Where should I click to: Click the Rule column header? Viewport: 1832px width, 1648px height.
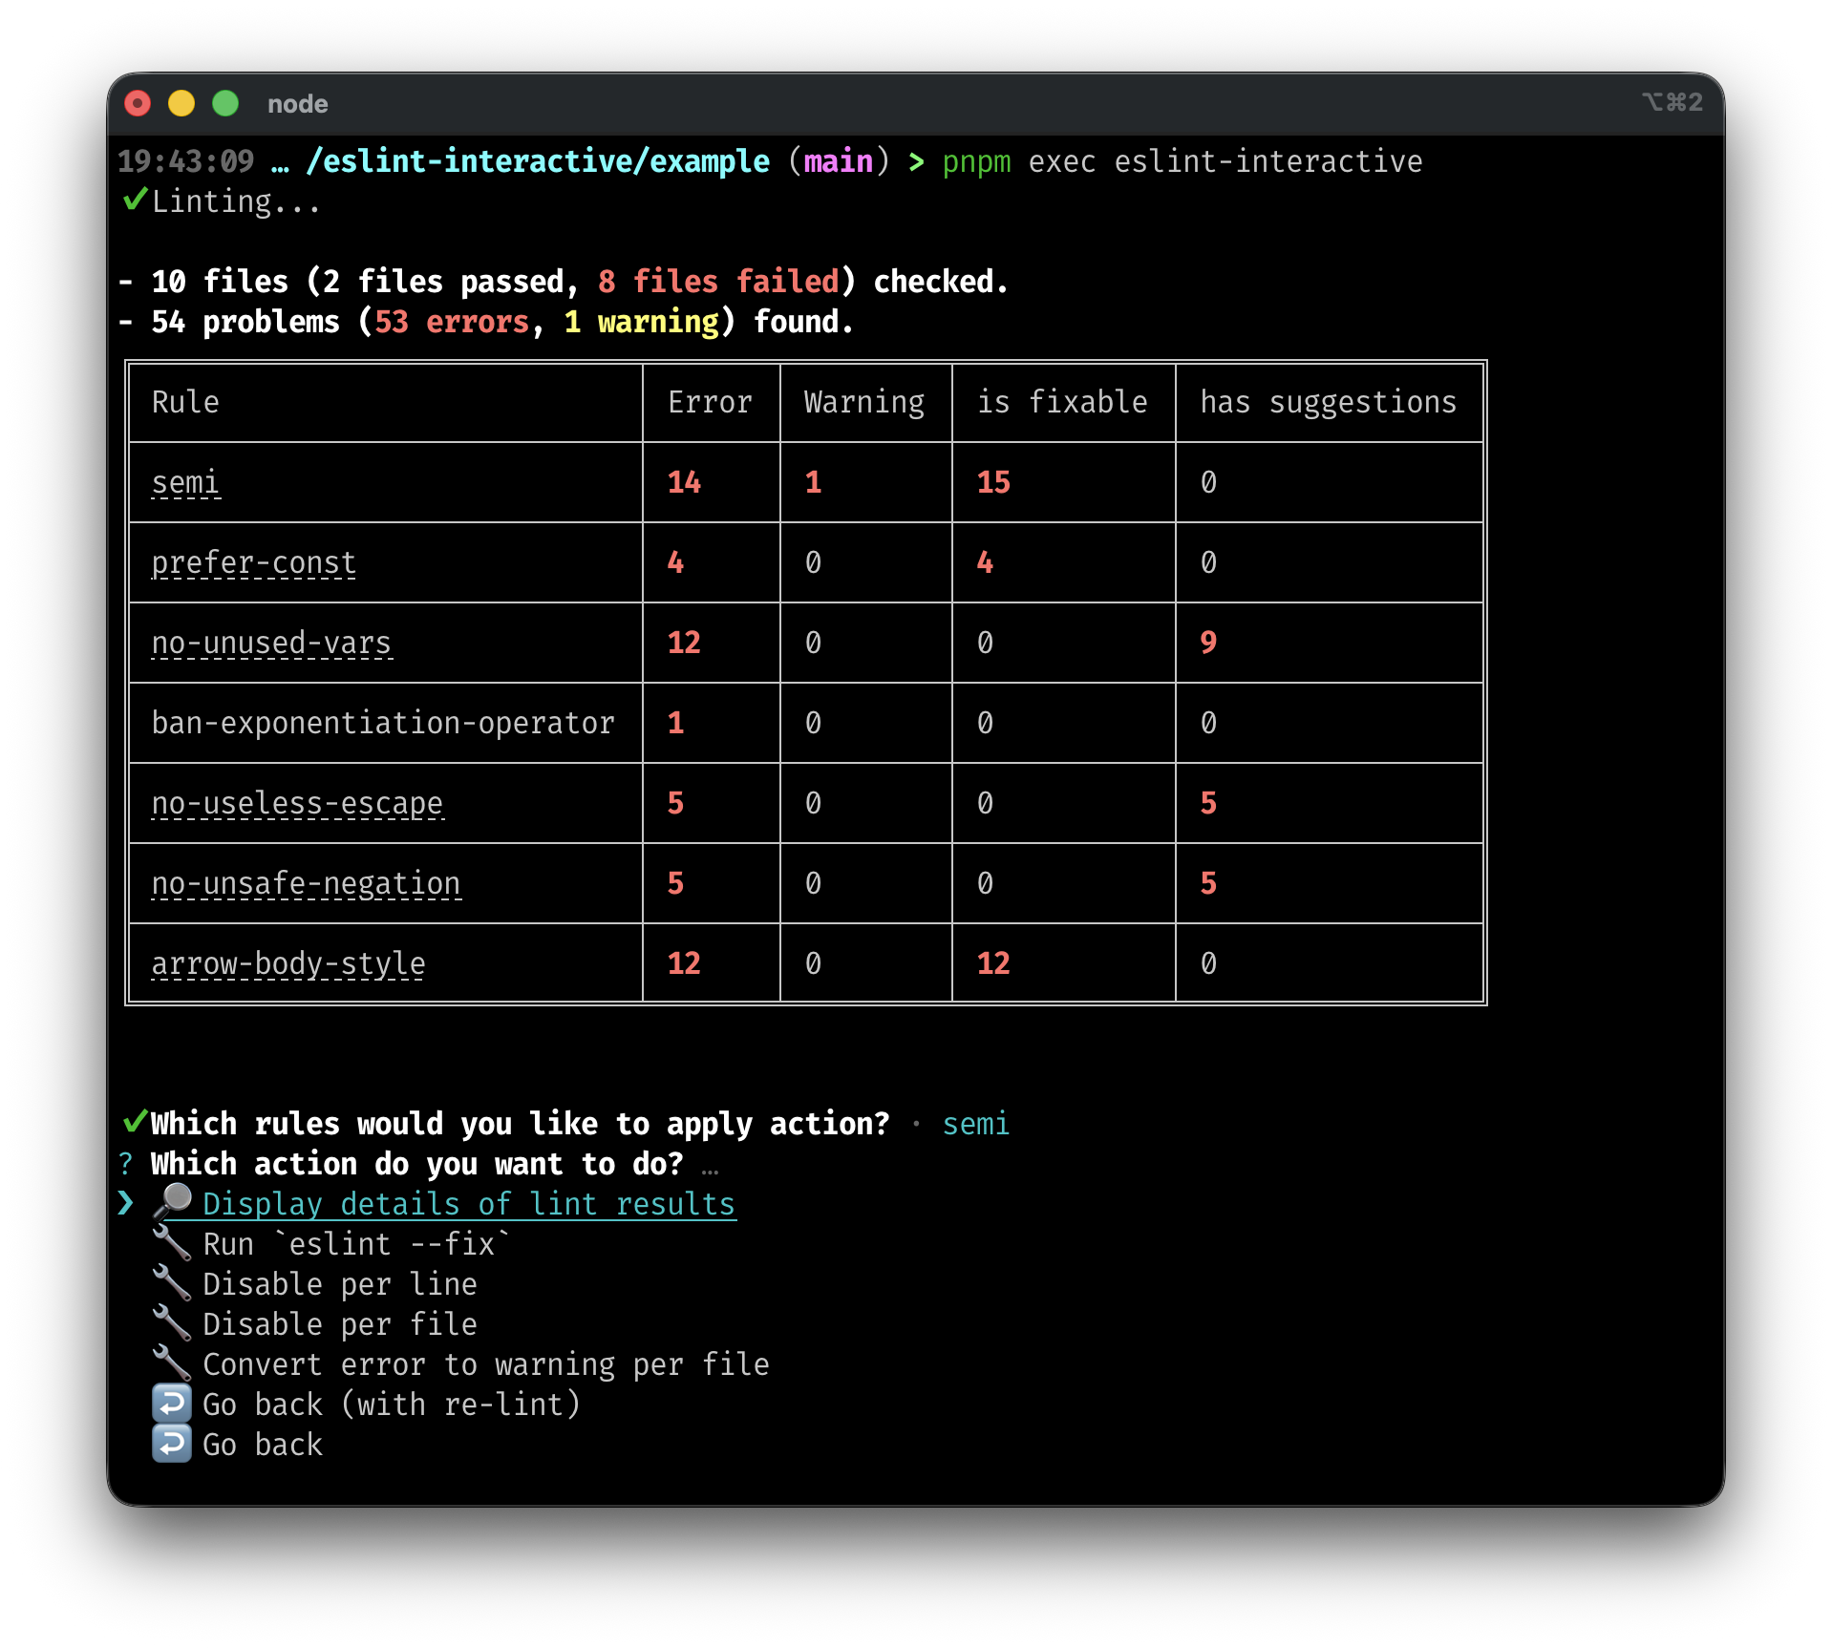[185, 402]
